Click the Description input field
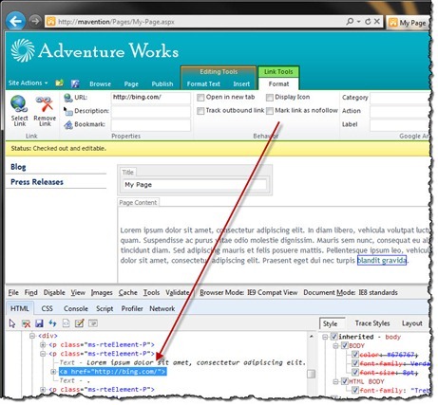Viewport: 438px width, 405px height. point(151,111)
